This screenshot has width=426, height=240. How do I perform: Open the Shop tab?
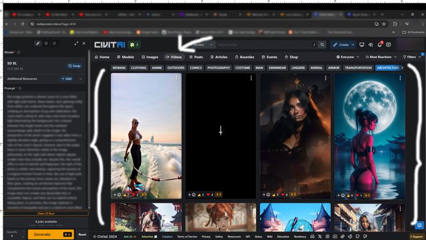click(x=291, y=57)
